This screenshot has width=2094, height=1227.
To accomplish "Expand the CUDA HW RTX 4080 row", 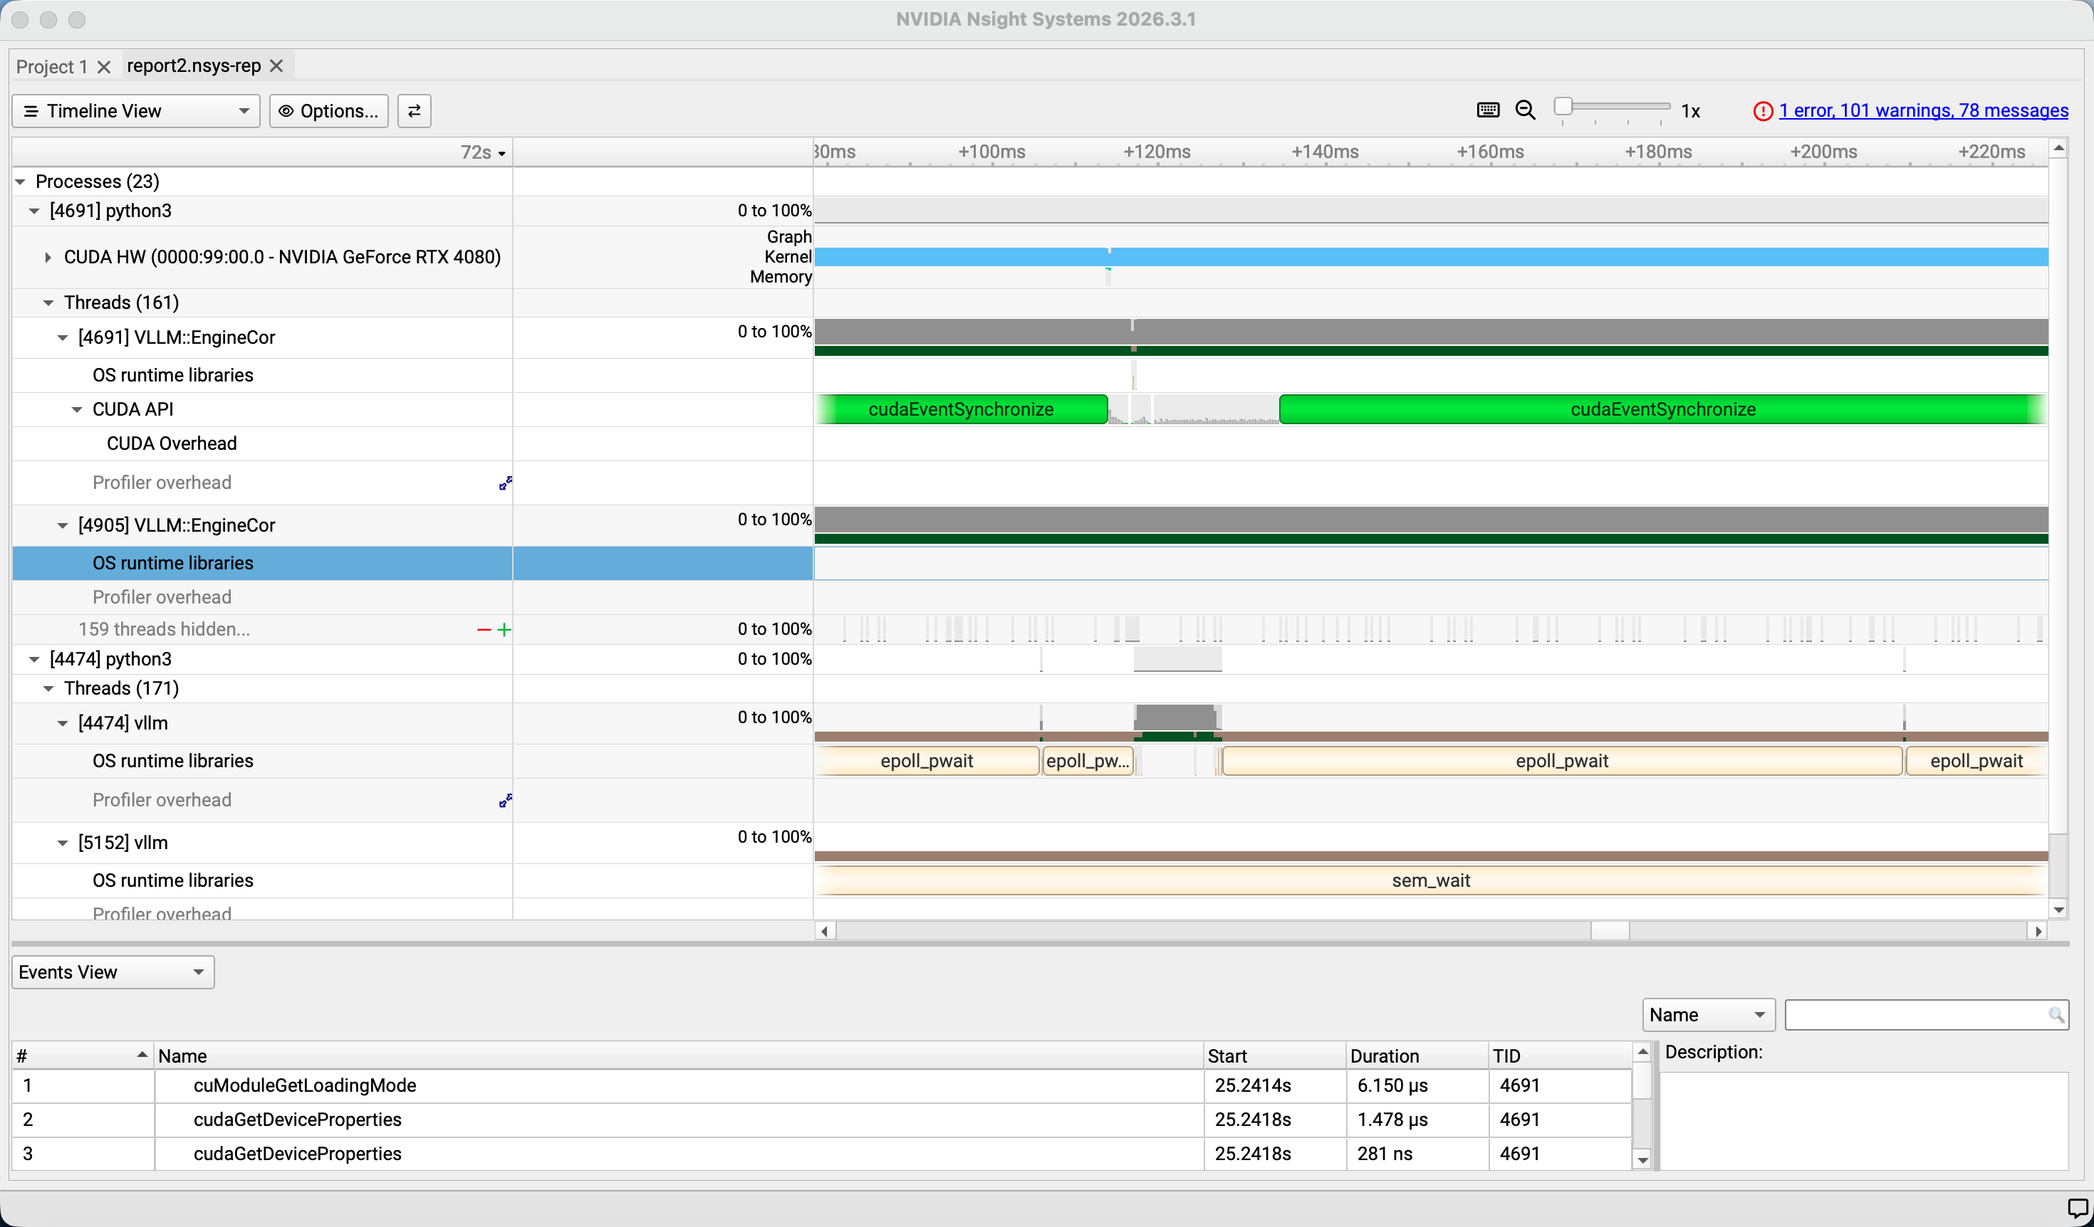I will point(48,258).
